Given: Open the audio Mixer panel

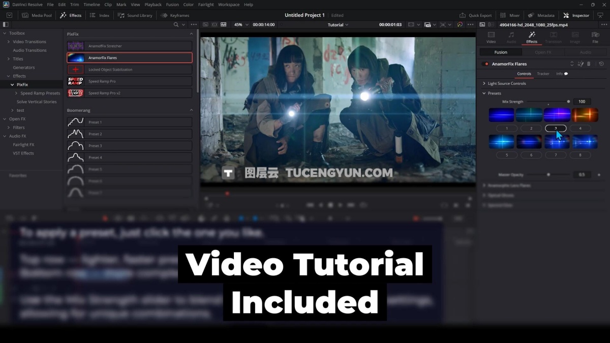Looking at the screenshot, I should coord(510,15).
